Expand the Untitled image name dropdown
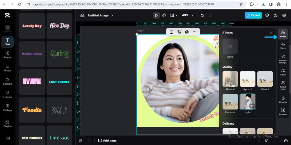This screenshot has width=291, height=145. point(112,15)
